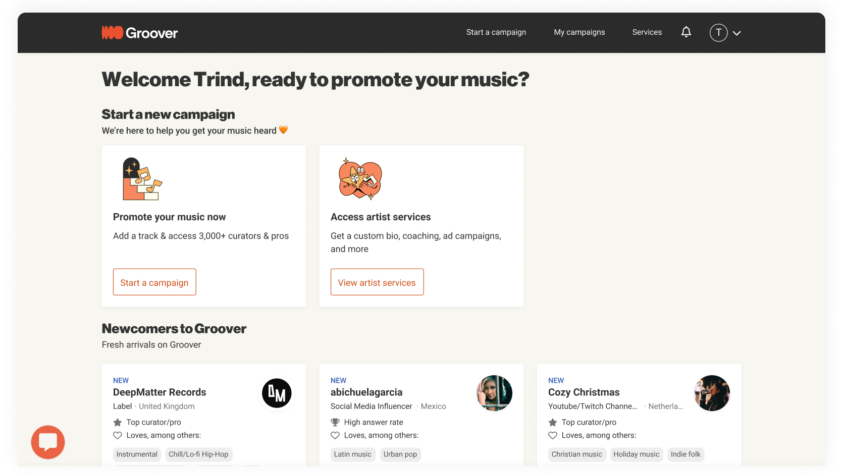Screen dimensions: 843x474
Task: Click the trophy icon on abichuelagarcia's card
Action: tap(335, 422)
